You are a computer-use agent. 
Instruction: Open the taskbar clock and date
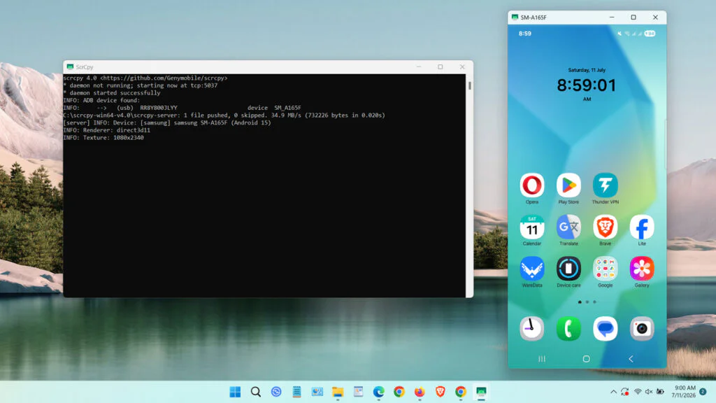pyautogui.click(x=684, y=392)
